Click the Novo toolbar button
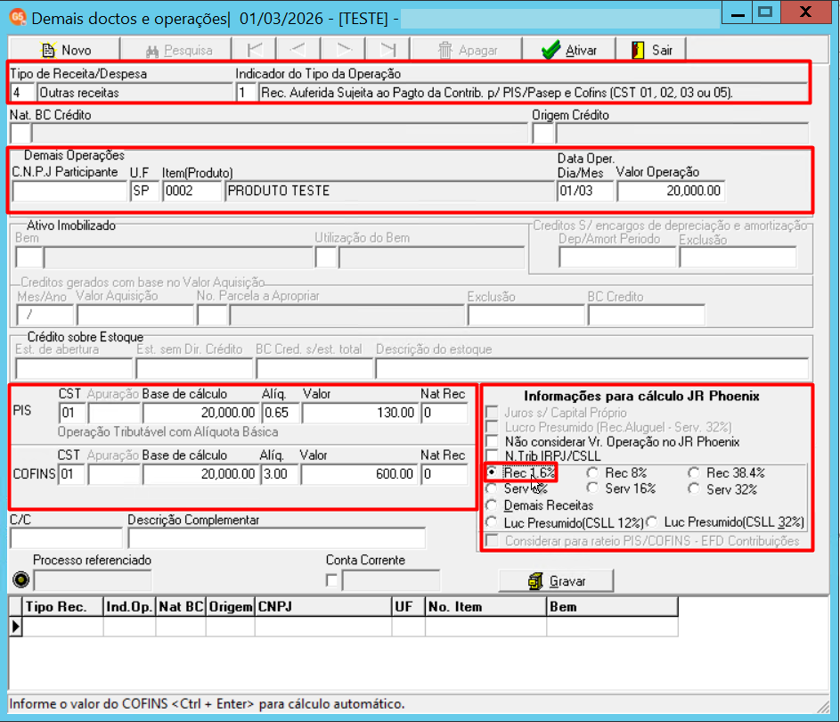 [x=65, y=50]
